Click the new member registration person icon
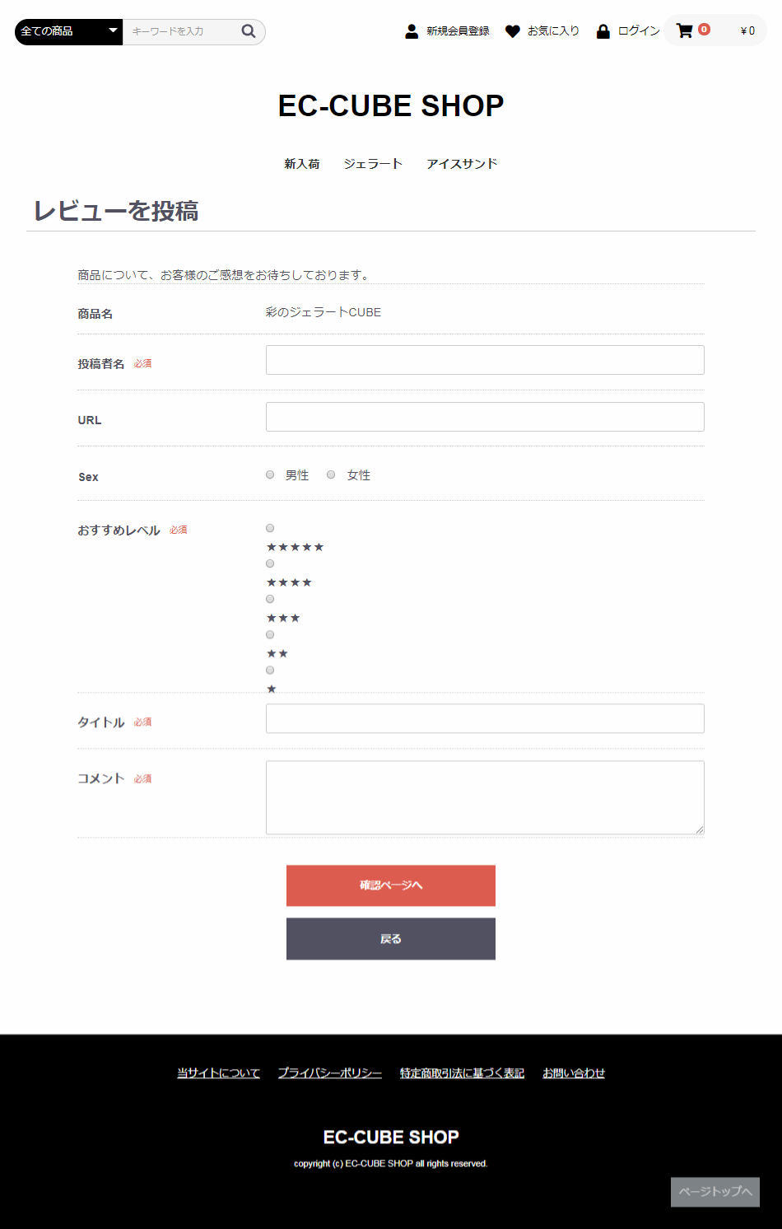 pos(412,31)
